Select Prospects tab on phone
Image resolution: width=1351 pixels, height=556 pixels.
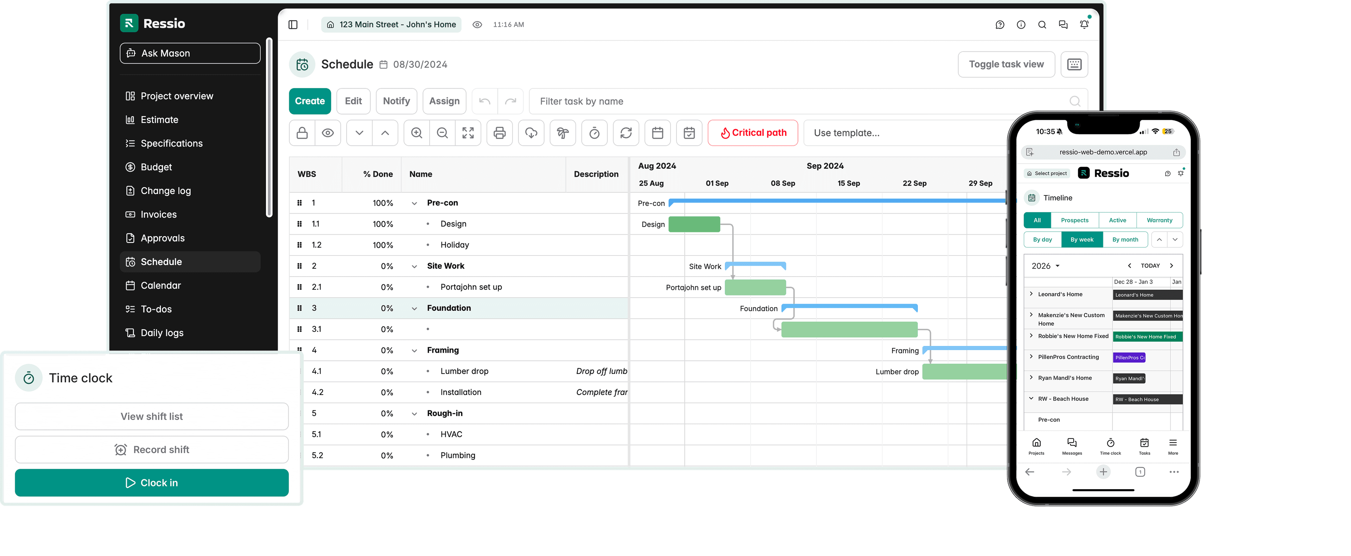[x=1074, y=221]
